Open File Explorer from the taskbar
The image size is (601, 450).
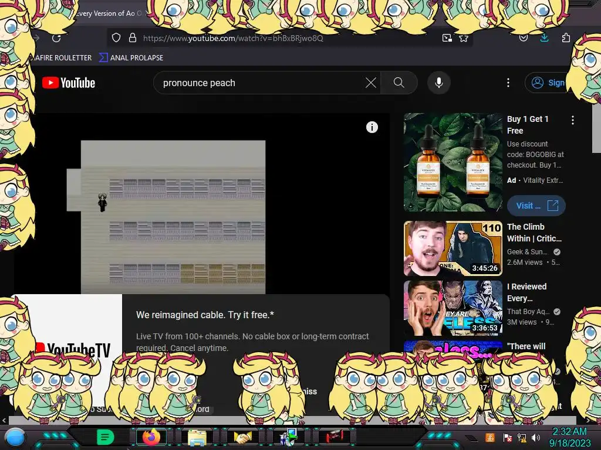(197, 437)
